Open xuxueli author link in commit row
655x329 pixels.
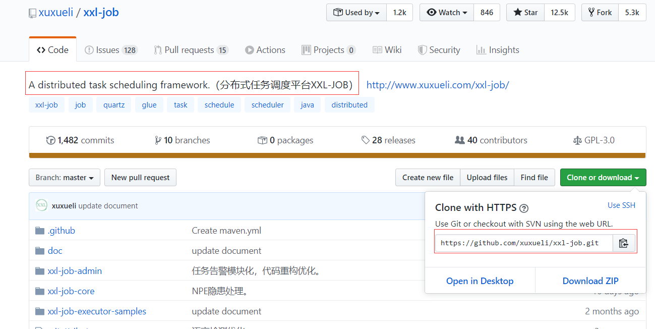point(64,206)
